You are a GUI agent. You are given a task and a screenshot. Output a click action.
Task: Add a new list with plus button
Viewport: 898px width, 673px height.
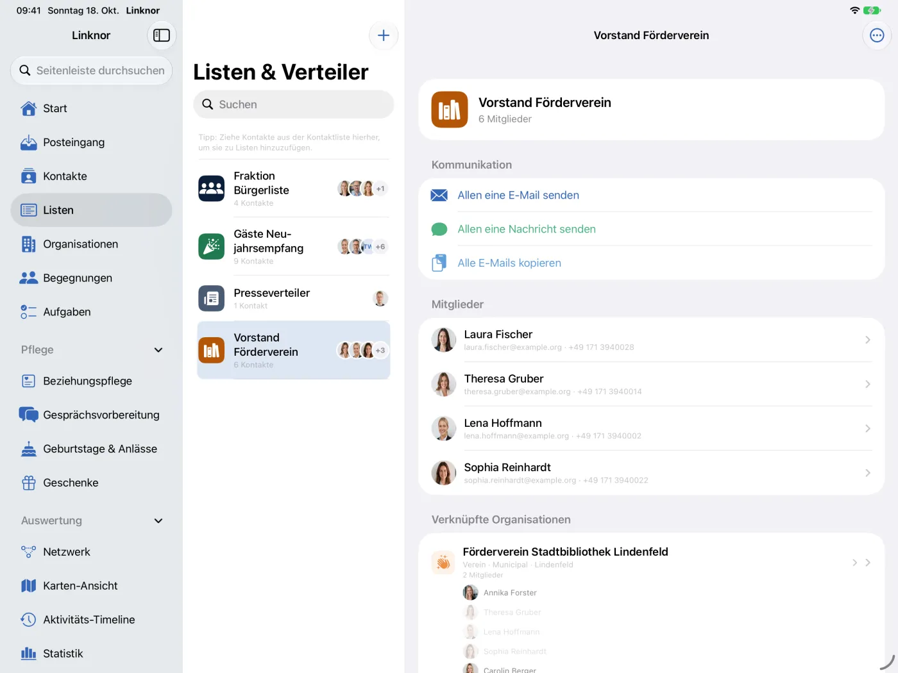384,35
